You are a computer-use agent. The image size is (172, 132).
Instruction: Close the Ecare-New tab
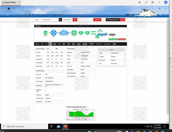pyautogui.click(x=19, y=2)
